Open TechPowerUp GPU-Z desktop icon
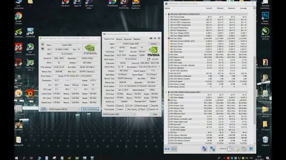Viewport: 286px width, 160px height. (x=30, y=65)
